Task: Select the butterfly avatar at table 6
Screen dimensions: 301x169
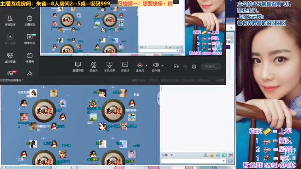Action: 123,144
